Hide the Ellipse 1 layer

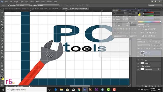coord(138,53)
